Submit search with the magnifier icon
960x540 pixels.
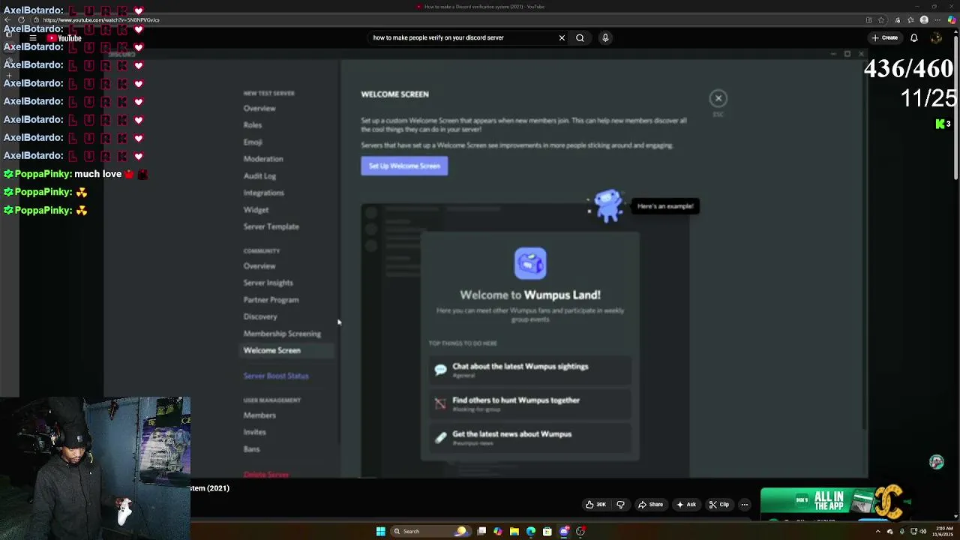[x=580, y=37]
